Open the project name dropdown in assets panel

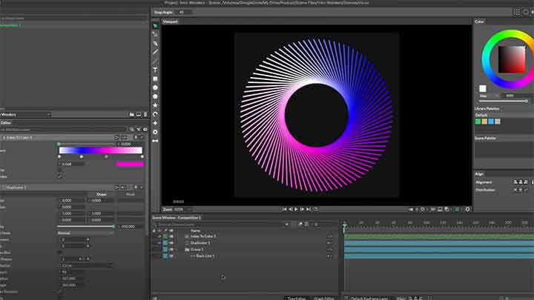pos(25,115)
